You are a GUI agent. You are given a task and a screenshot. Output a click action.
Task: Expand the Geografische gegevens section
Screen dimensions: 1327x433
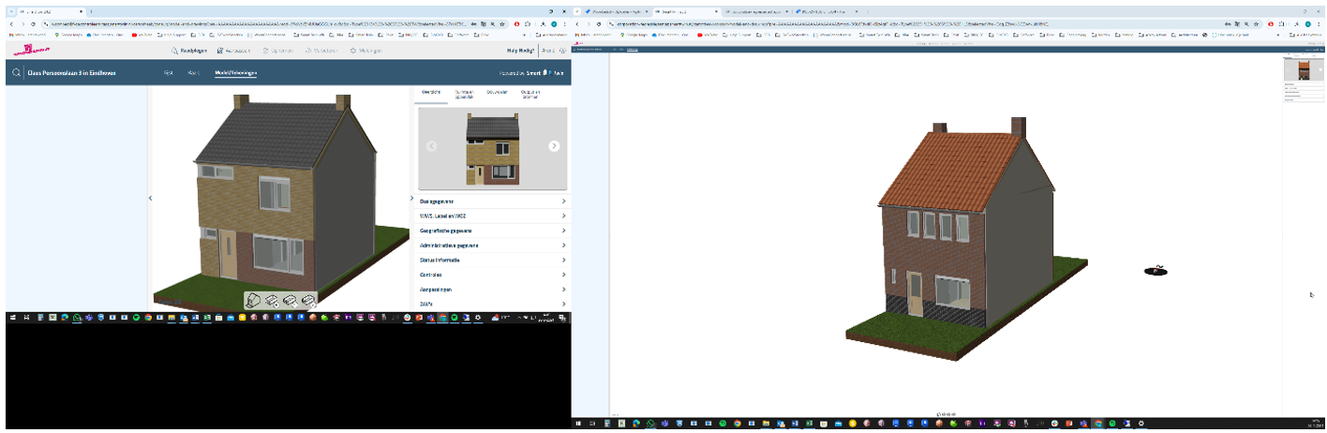click(491, 231)
